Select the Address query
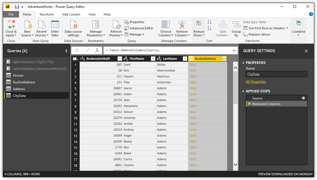This screenshot has width=317, height=180. pos(37,89)
